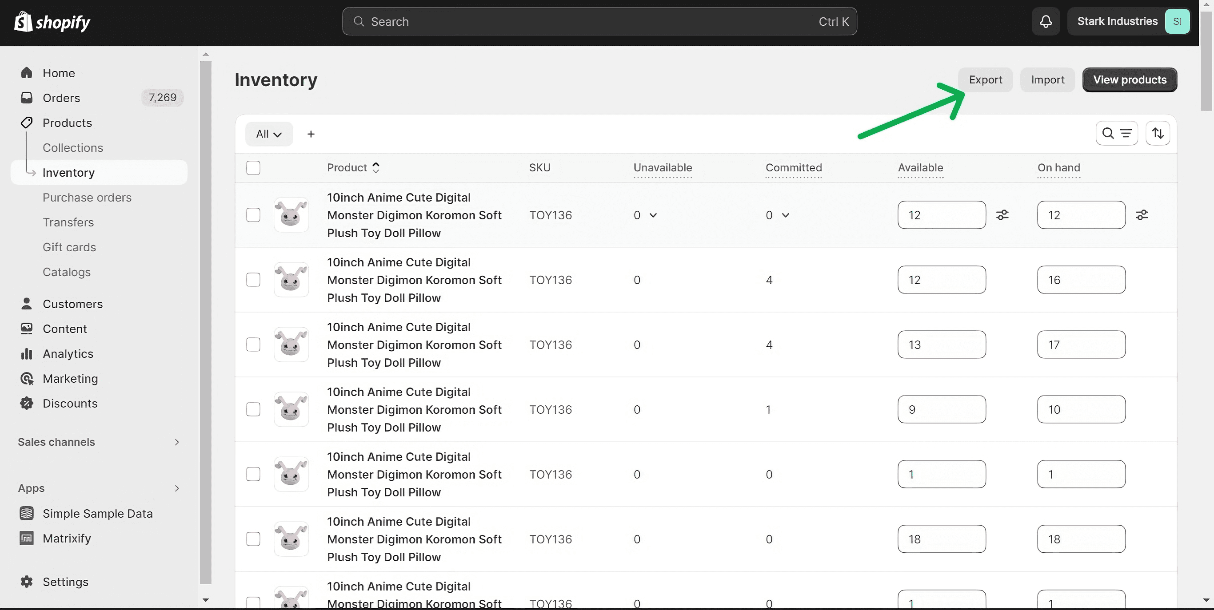Viewport: 1214px width, 610px height.
Task: Click the sort arrows icon
Action: click(1158, 134)
